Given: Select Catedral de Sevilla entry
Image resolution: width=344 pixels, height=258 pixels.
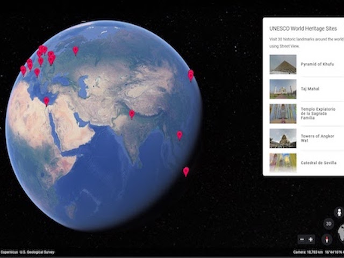Looking at the screenshot, I should [x=319, y=162].
